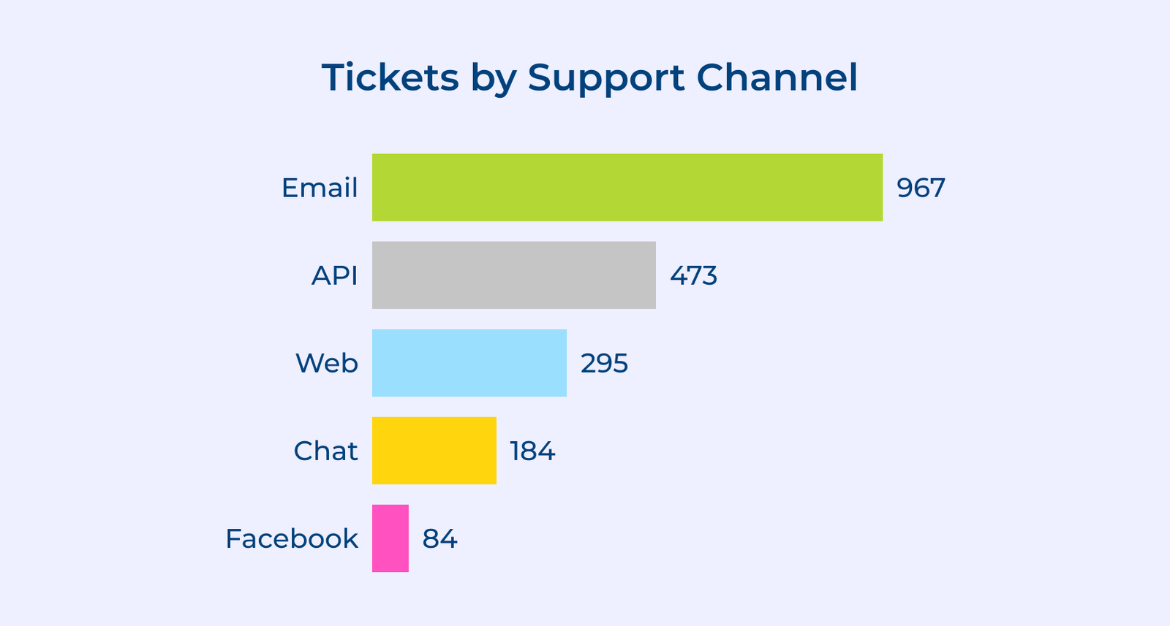Select the Chat channel label
Image resolution: width=1170 pixels, height=626 pixels.
click(325, 451)
